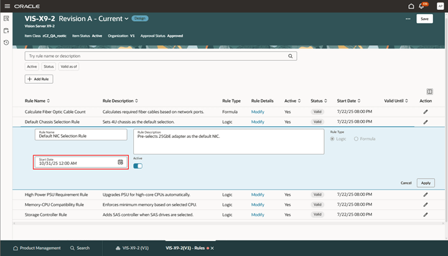Click the Add Rule button

click(39, 79)
